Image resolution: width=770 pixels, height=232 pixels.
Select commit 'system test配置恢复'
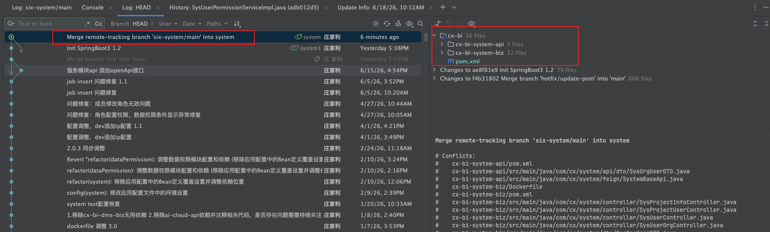click(x=94, y=204)
